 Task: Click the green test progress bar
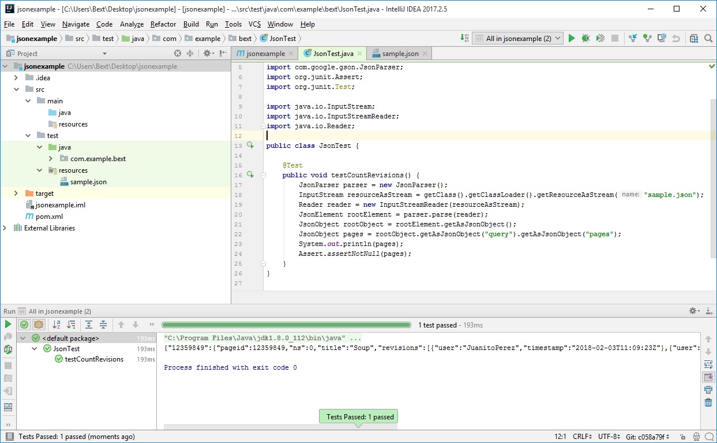click(x=287, y=325)
